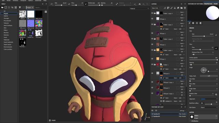Screen dimensions: 219x123
Task: Expand the Attributes section under Alpha
Action: click(194, 121)
